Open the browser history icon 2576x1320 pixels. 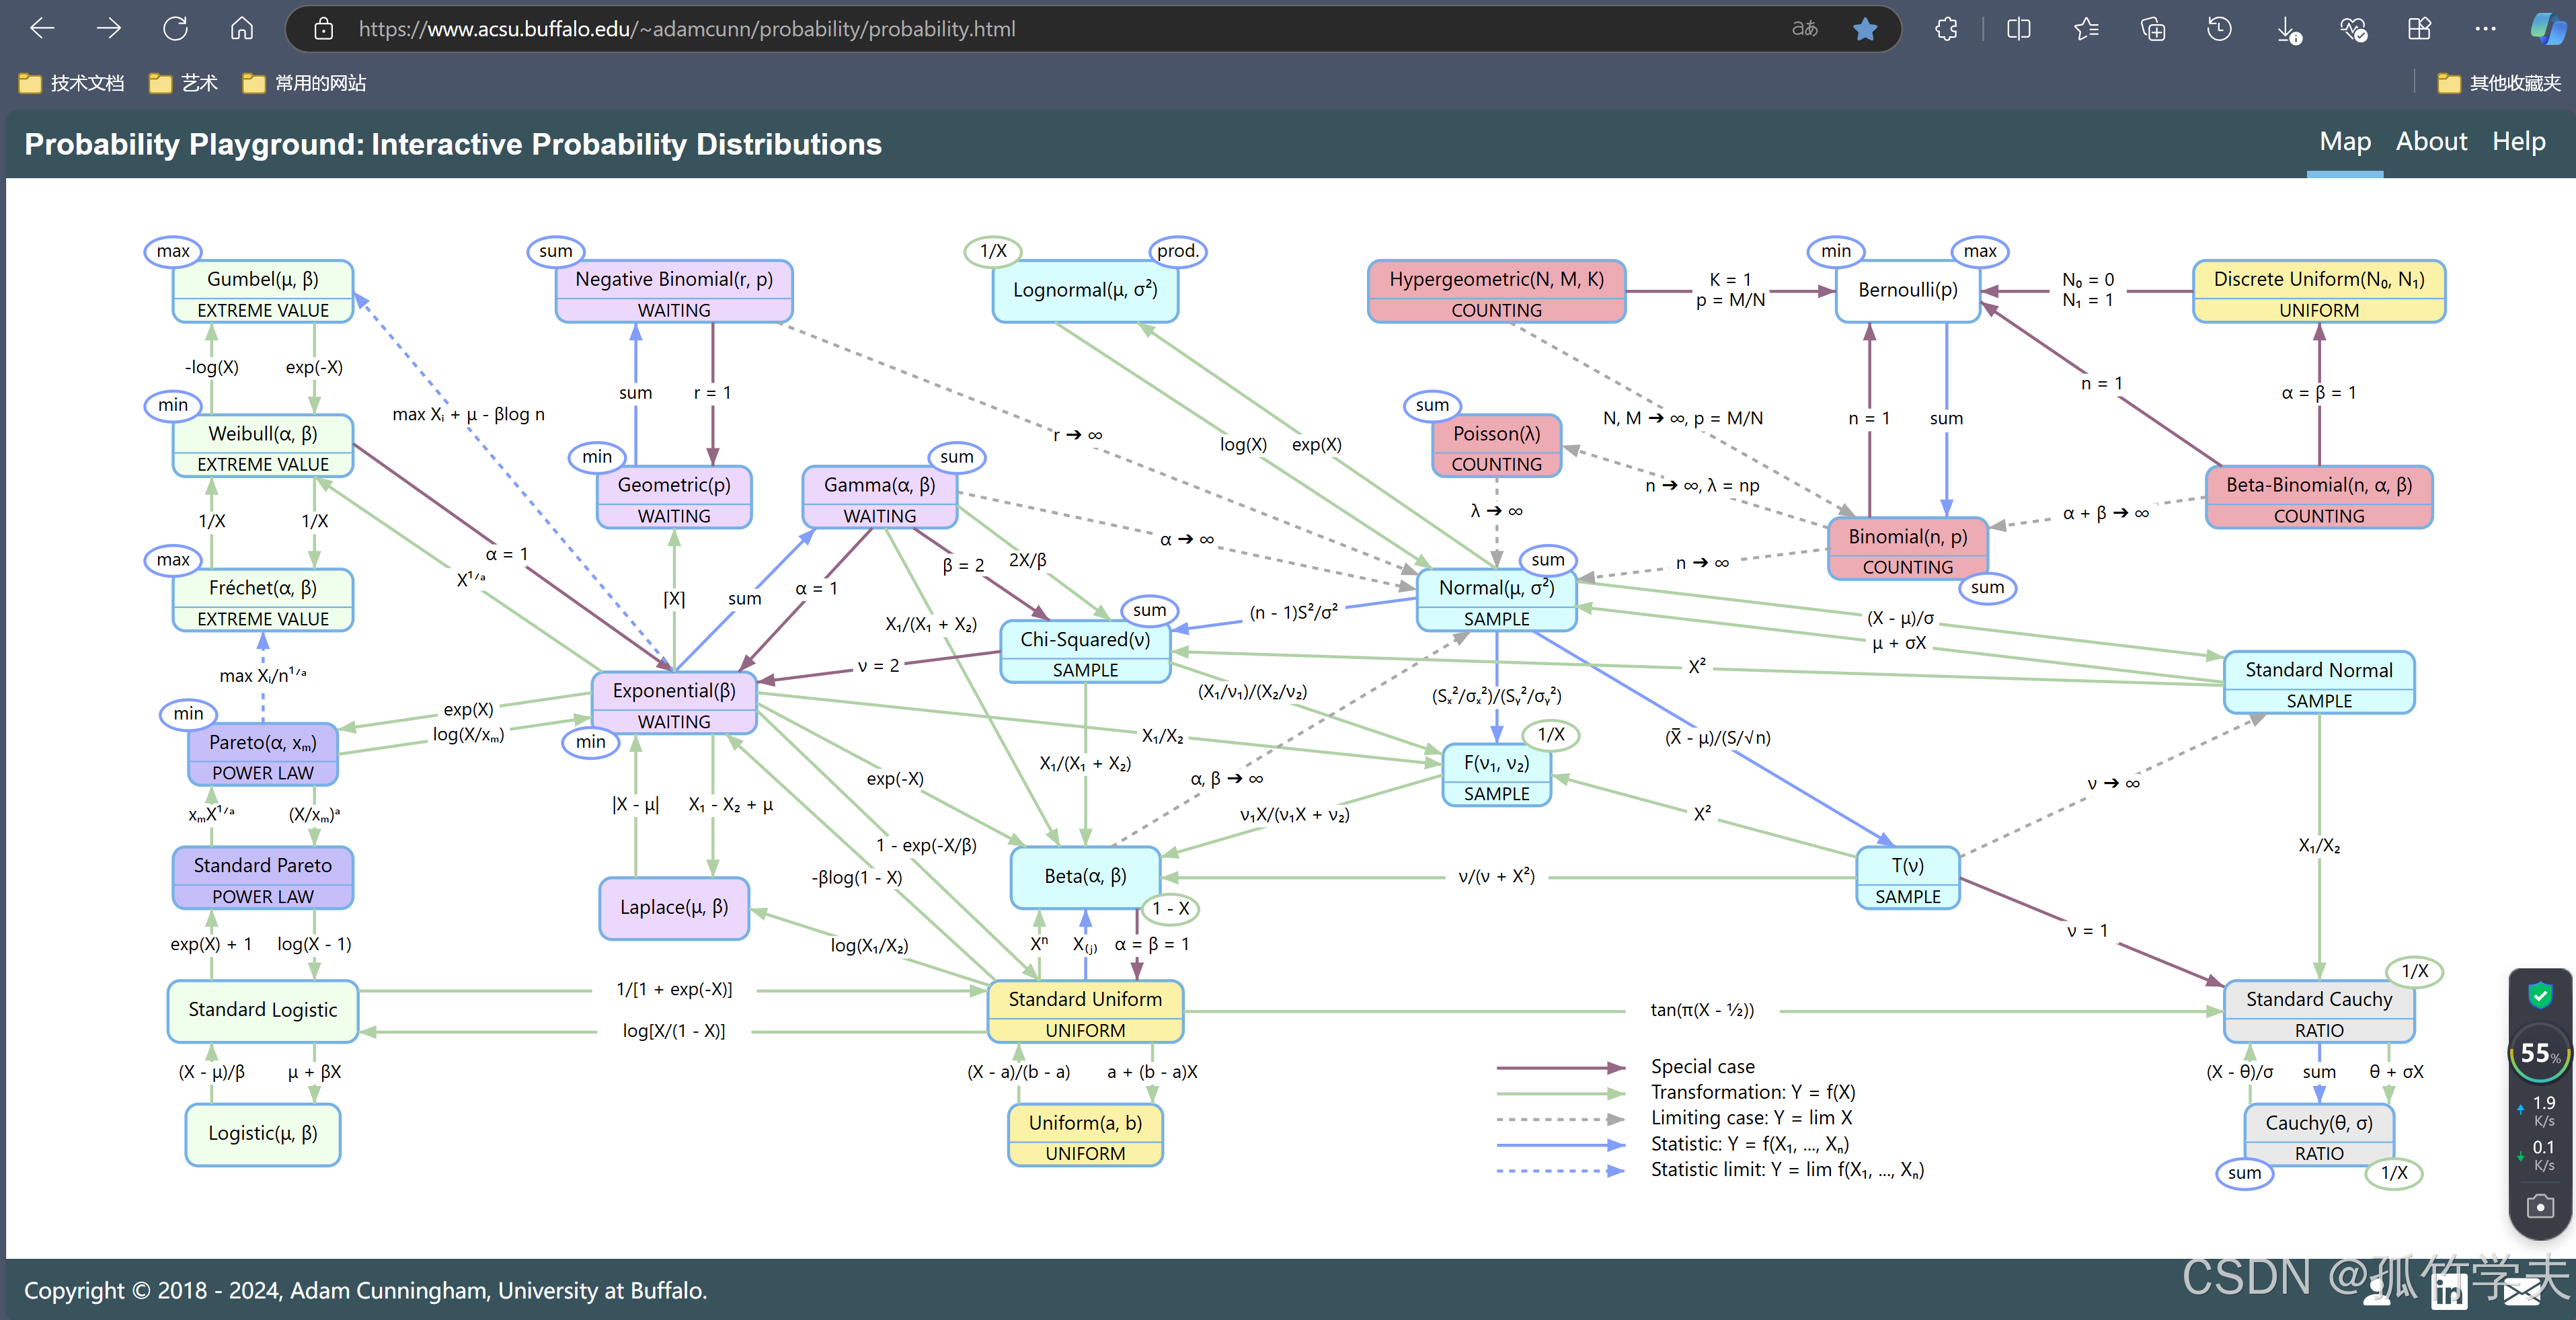[2219, 29]
